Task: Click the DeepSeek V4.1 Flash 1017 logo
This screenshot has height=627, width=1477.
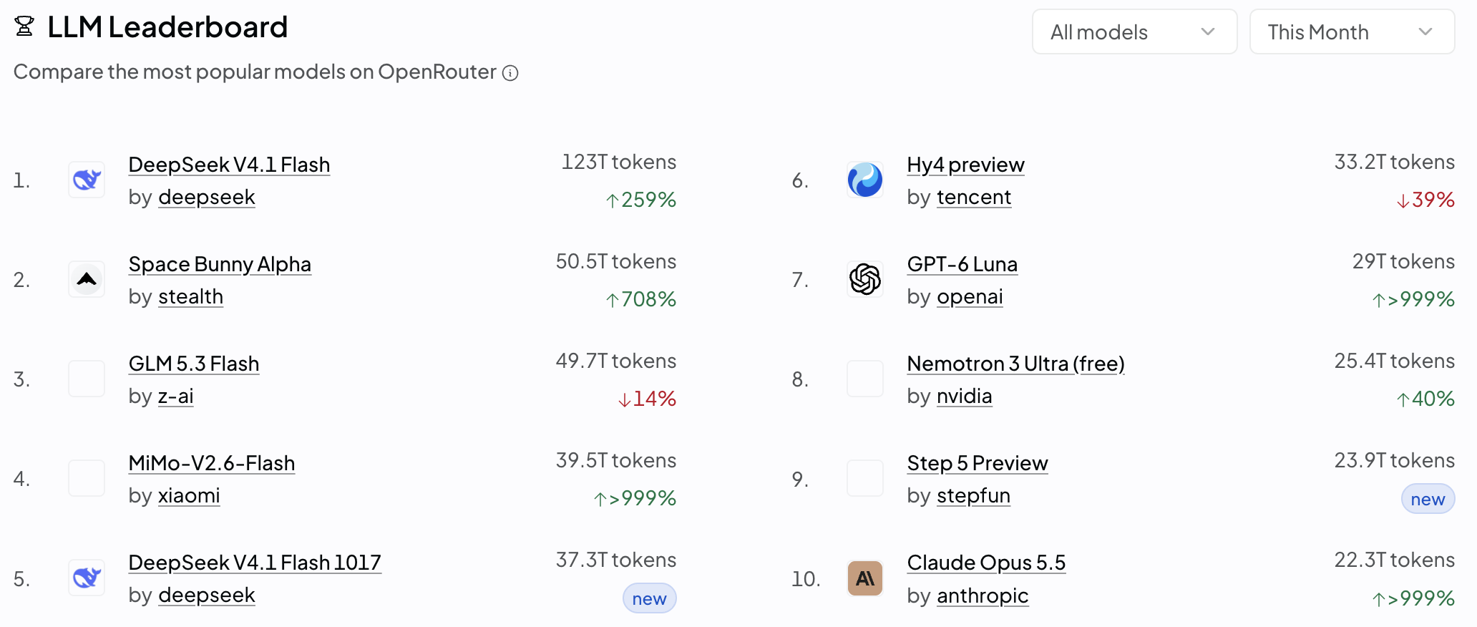Action: [87, 578]
